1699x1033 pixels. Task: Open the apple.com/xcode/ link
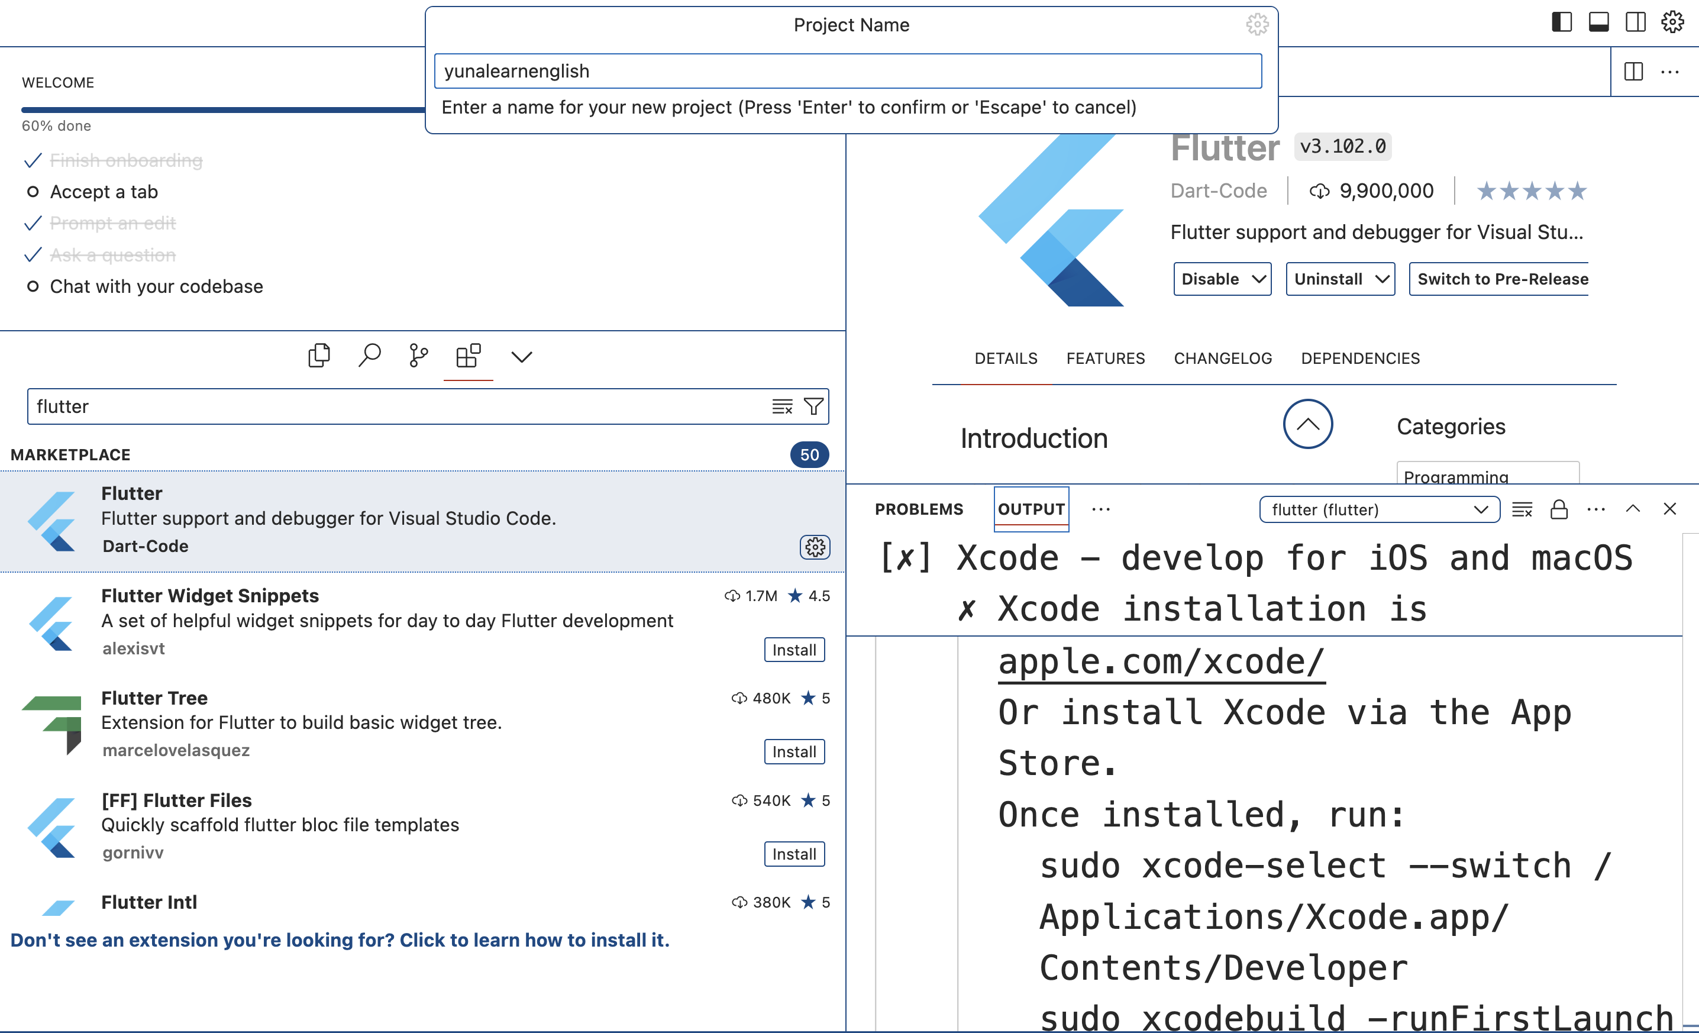tap(1161, 662)
